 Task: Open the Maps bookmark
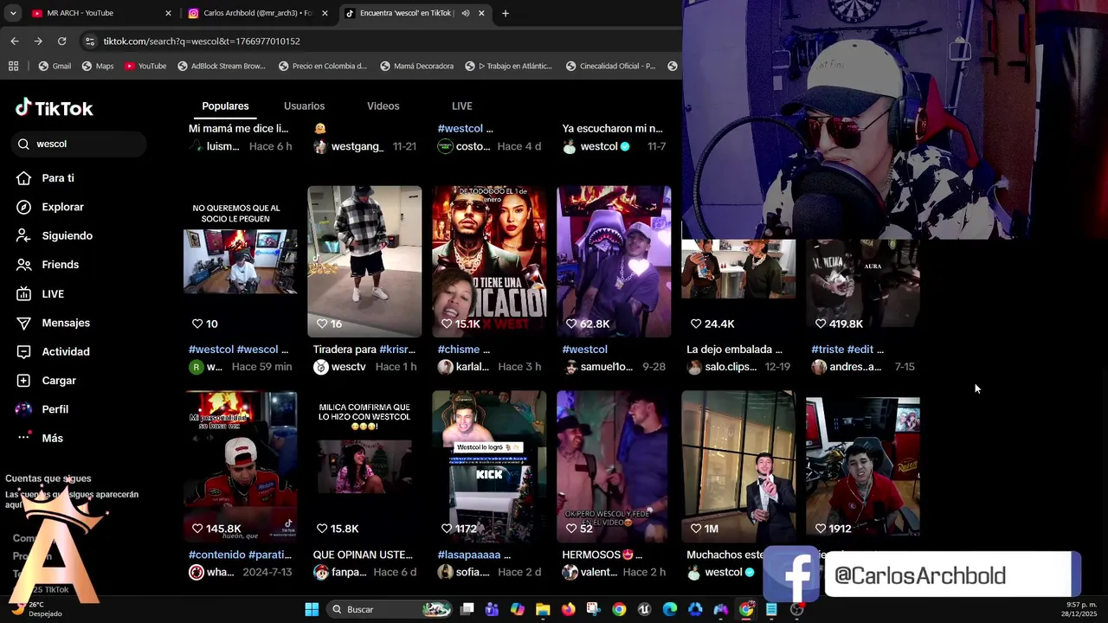pos(98,66)
